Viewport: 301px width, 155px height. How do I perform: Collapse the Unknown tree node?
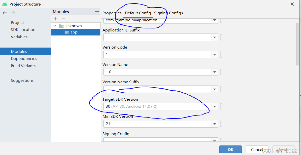[x=55, y=26]
